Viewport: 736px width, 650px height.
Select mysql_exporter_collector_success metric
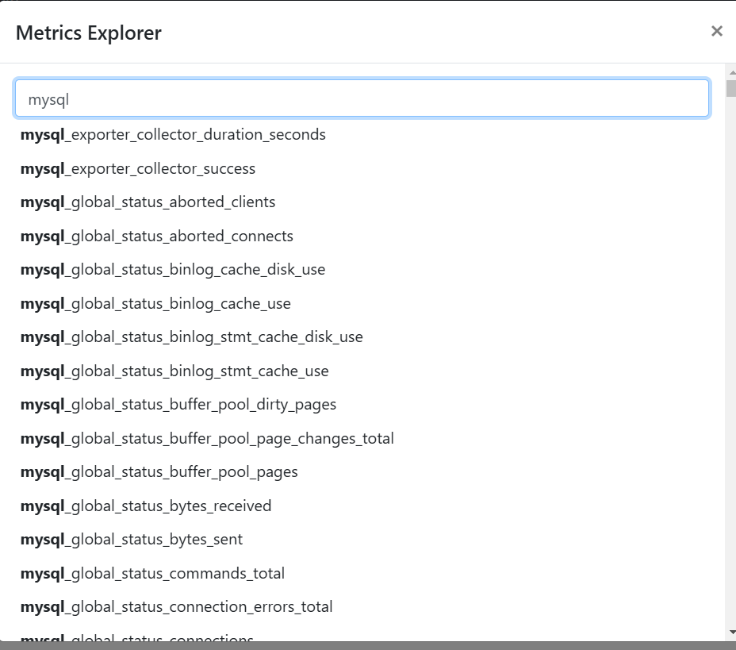click(138, 168)
